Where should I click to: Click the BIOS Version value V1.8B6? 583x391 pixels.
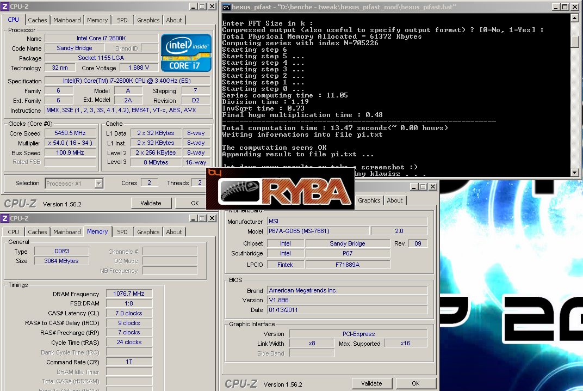(348, 300)
